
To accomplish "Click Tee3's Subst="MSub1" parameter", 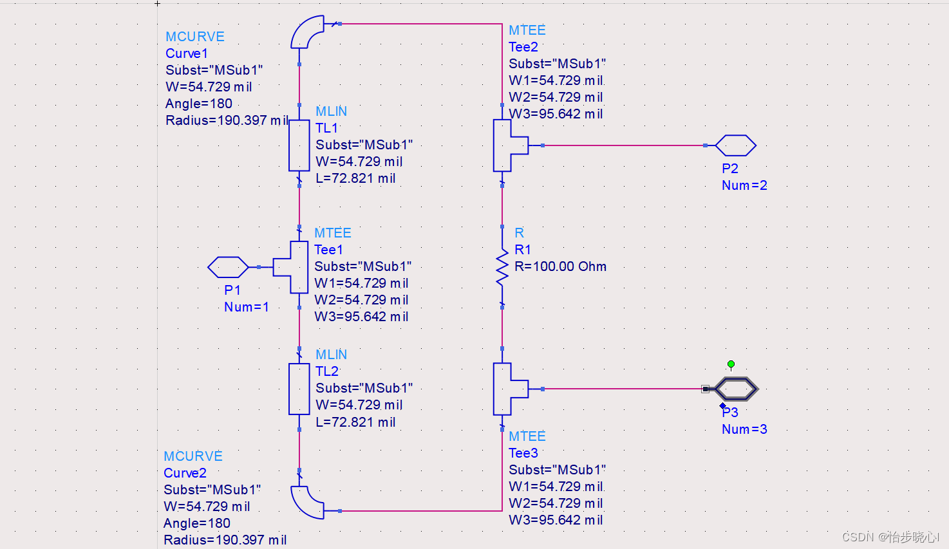I will tap(557, 470).
